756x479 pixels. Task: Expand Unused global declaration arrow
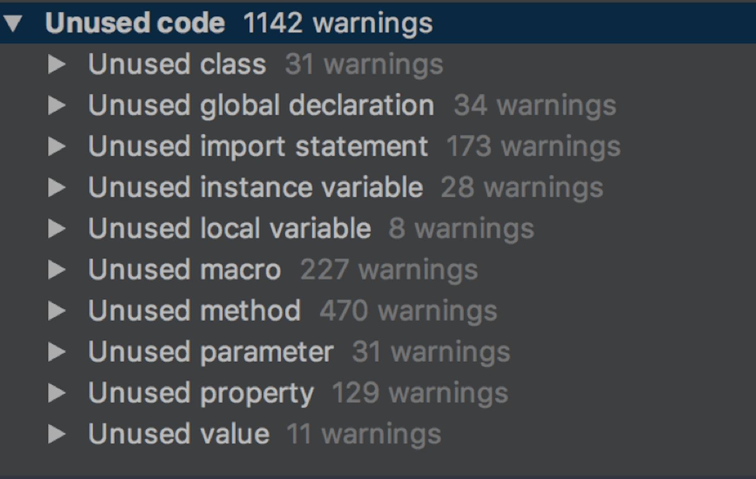(57, 106)
